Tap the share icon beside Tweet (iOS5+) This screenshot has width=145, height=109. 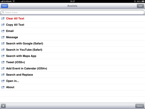pyautogui.click(x=3, y=62)
